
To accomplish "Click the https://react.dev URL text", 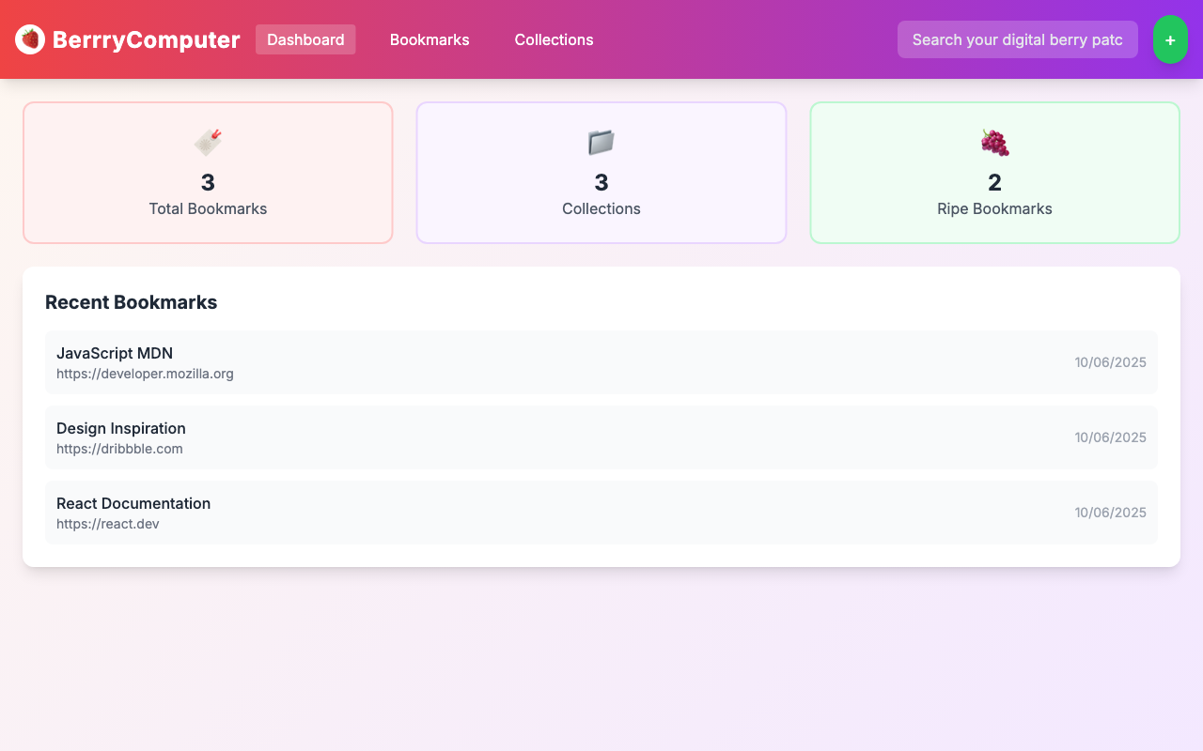I will [x=107, y=524].
